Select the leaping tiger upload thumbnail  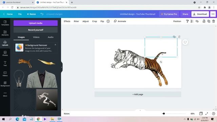click(x=25, y=63)
